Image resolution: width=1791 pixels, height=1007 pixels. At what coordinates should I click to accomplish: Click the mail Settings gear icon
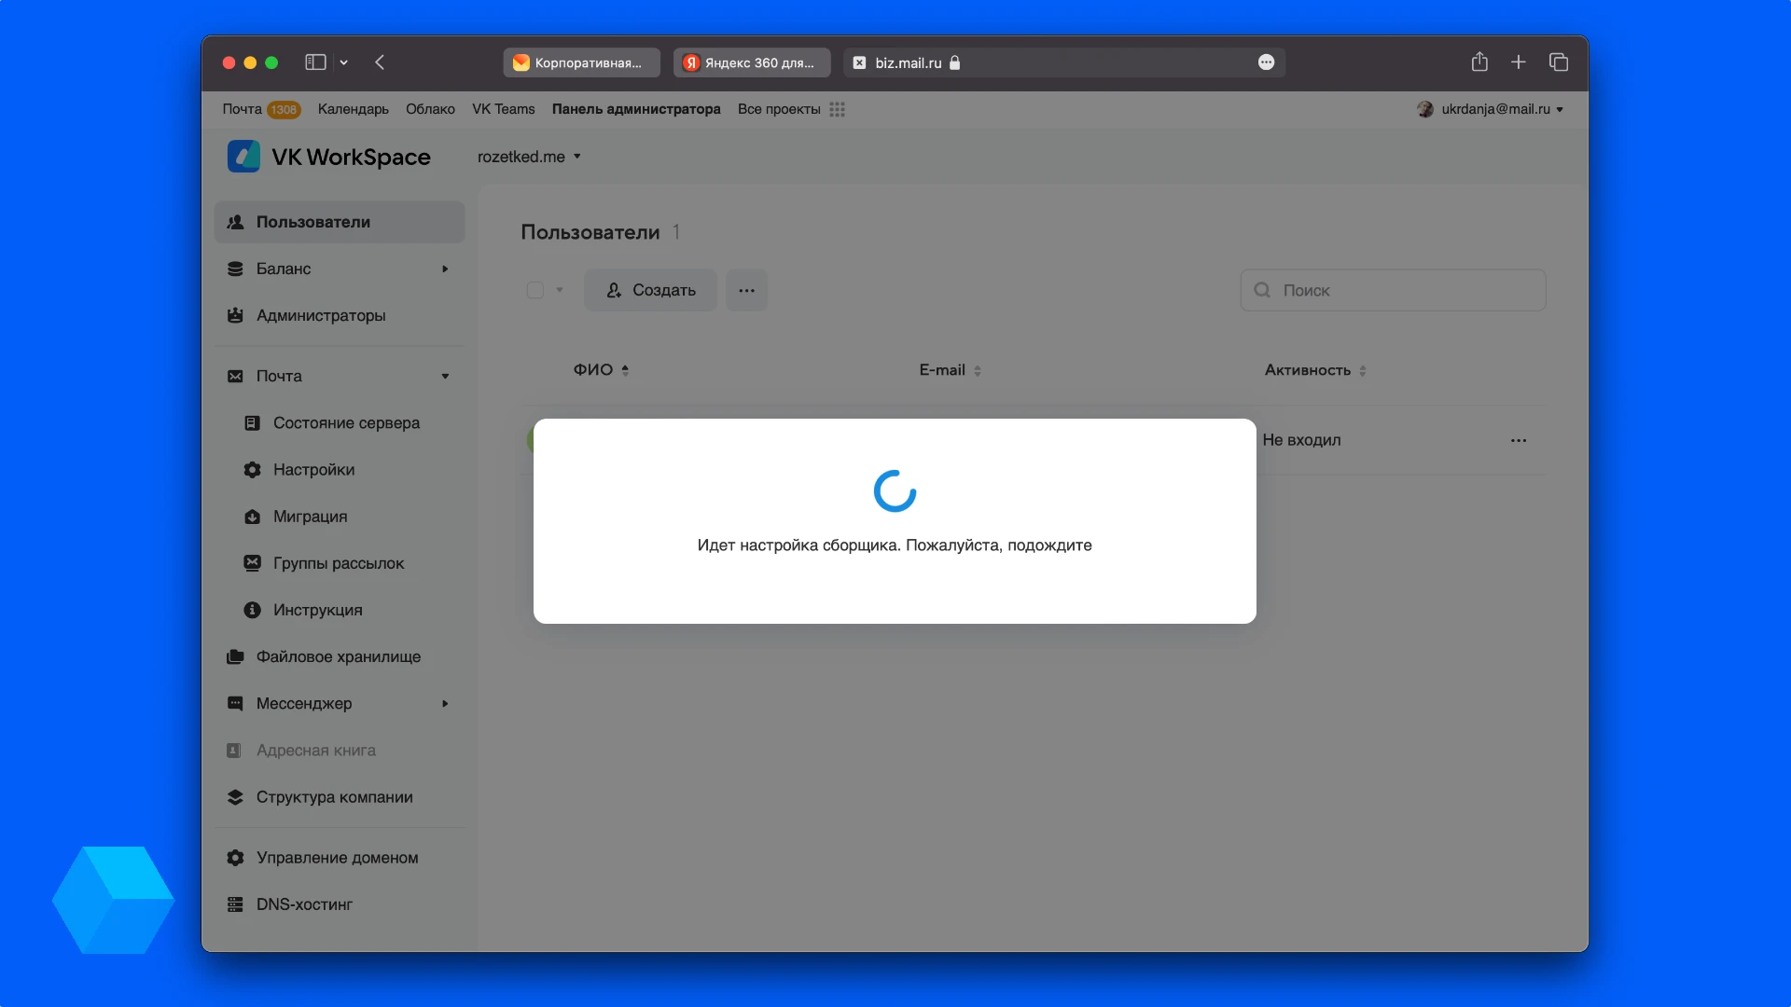[252, 470]
